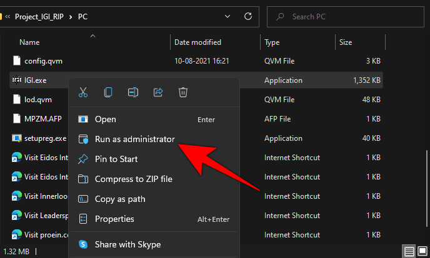
Task: Sort files by Date modified column
Action: [197, 42]
